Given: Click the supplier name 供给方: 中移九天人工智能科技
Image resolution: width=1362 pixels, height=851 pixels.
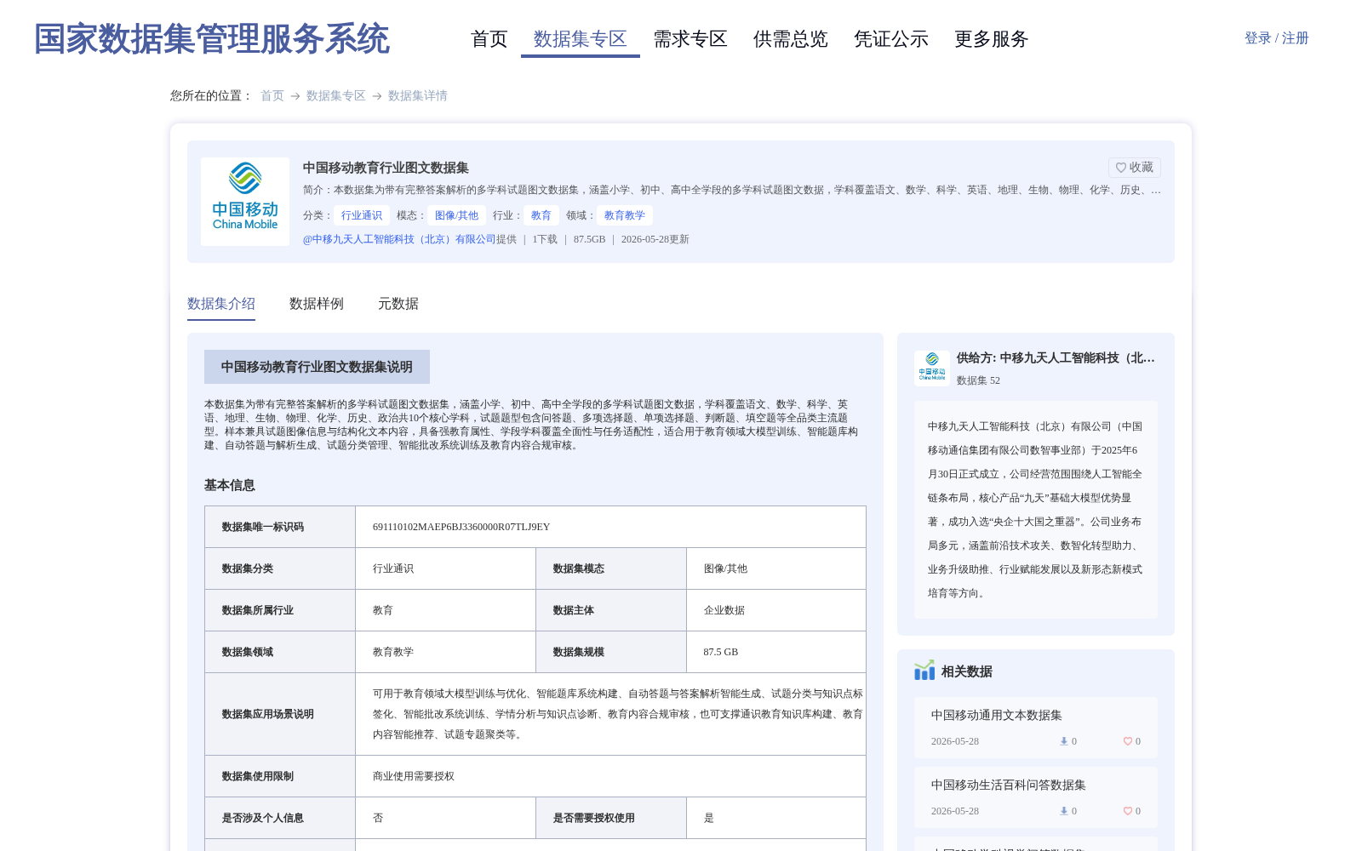Looking at the screenshot, I should pyautogui.click(x=1056, y=357).
